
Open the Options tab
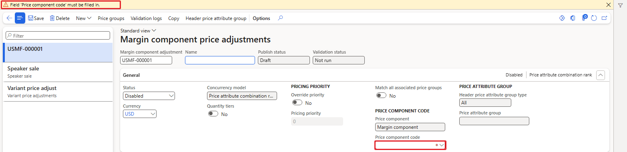[x=261, y=18]
